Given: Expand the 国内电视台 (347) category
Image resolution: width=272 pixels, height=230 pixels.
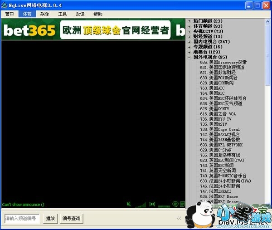Looking at the screenshot, I should click(189, 42).
